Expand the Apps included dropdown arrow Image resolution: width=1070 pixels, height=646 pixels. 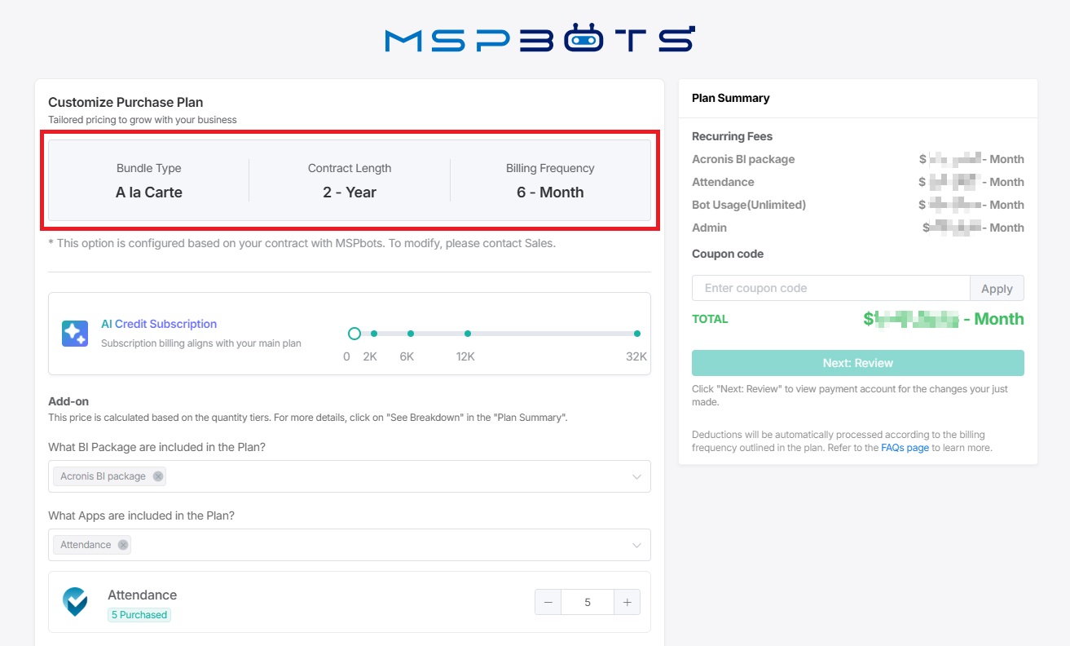(x=636, y=546)
